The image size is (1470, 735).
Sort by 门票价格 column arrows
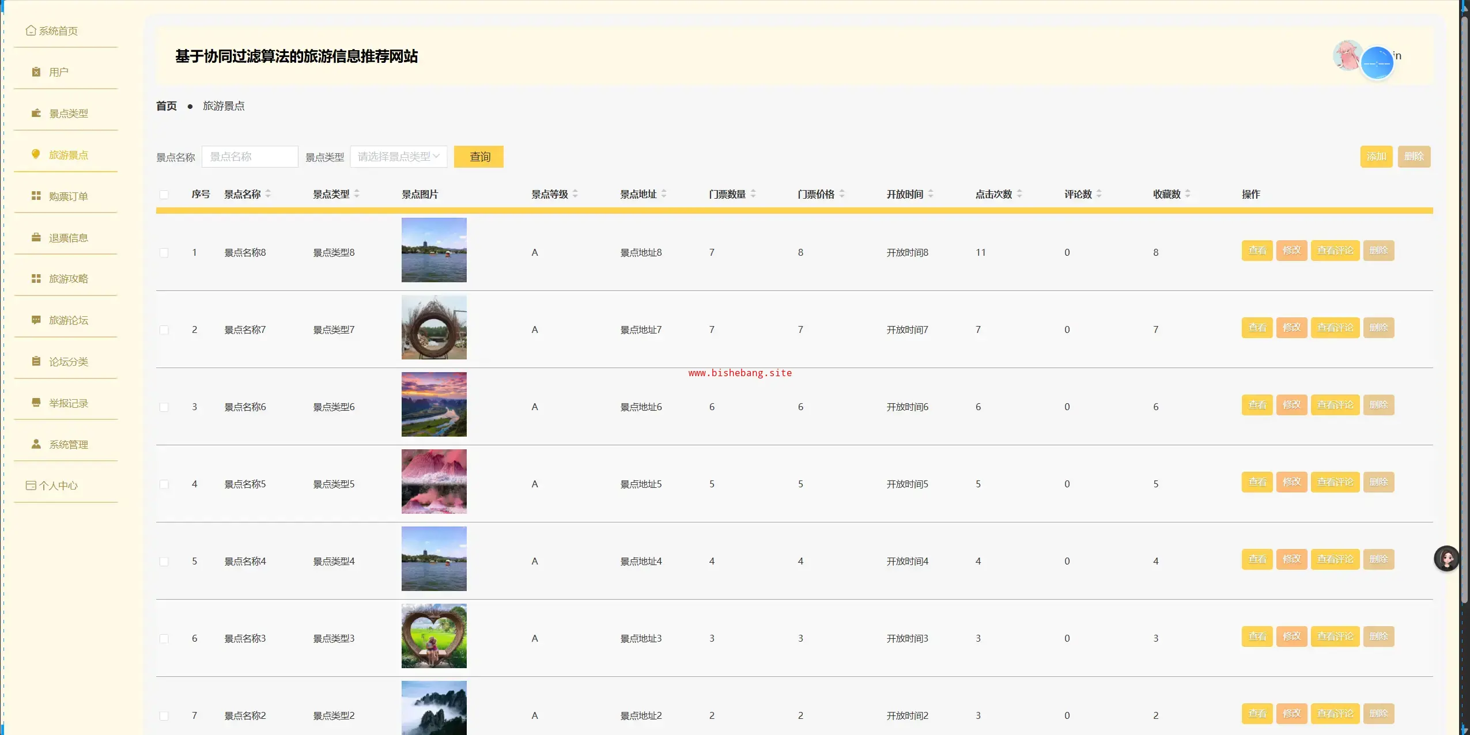coord(842,194)
